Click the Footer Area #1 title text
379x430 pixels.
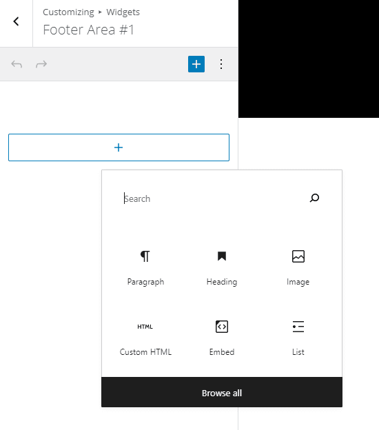click(x=89, y=30)
